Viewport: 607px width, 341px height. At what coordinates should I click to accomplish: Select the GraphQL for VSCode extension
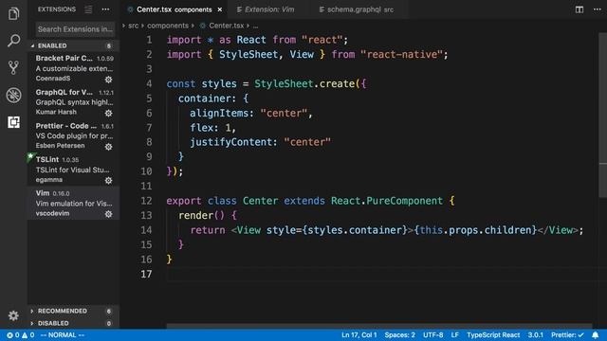pos(74,102)
